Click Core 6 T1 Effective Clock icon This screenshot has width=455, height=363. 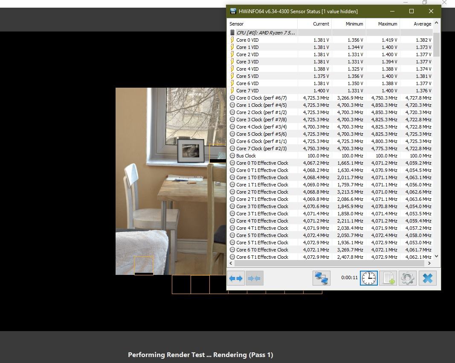[x=232, y=257]
